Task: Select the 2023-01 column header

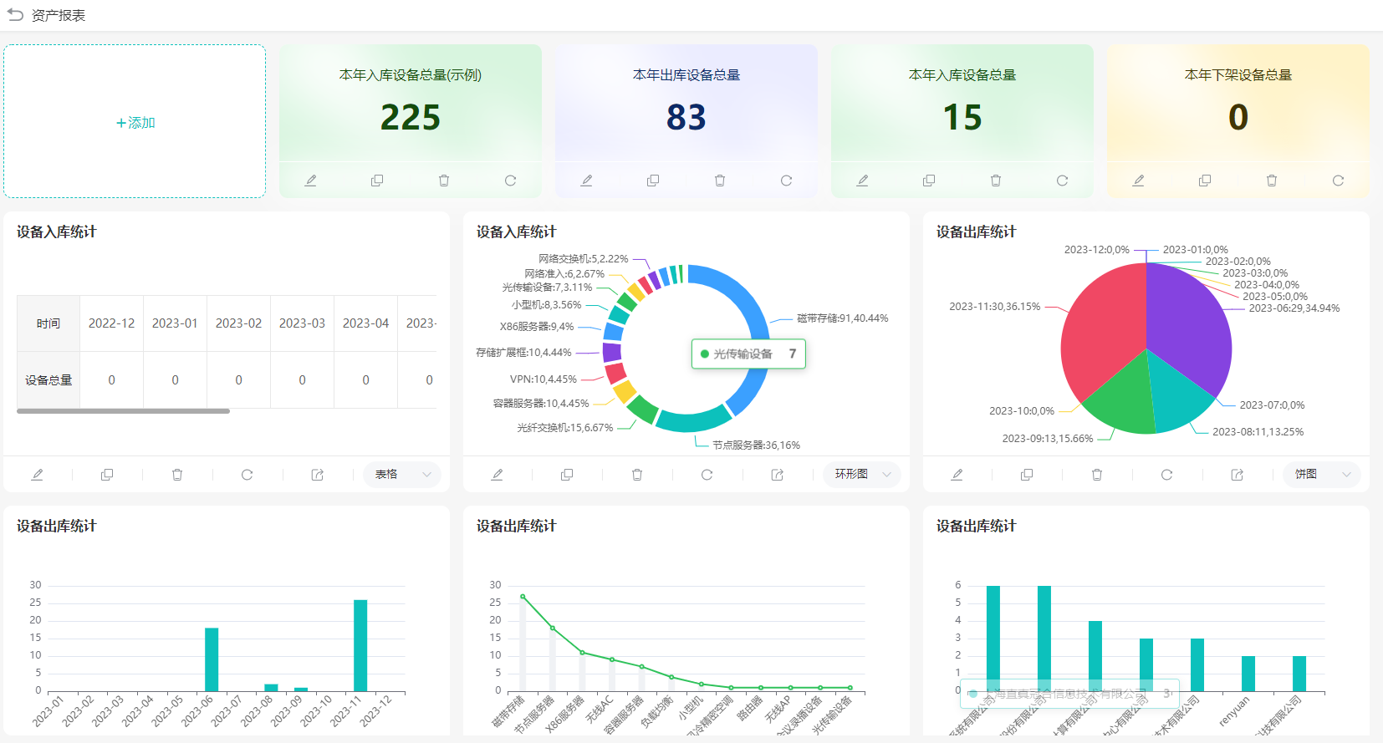Action: point(175,323)
